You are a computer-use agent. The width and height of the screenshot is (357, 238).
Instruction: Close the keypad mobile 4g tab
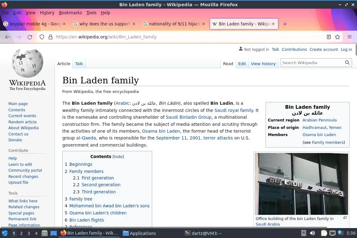pos(64,24)
